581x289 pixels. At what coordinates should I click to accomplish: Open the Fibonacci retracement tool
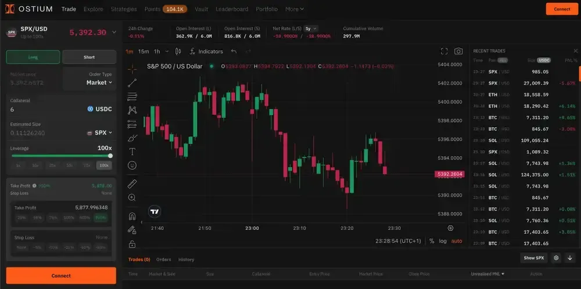click(132, 97)
